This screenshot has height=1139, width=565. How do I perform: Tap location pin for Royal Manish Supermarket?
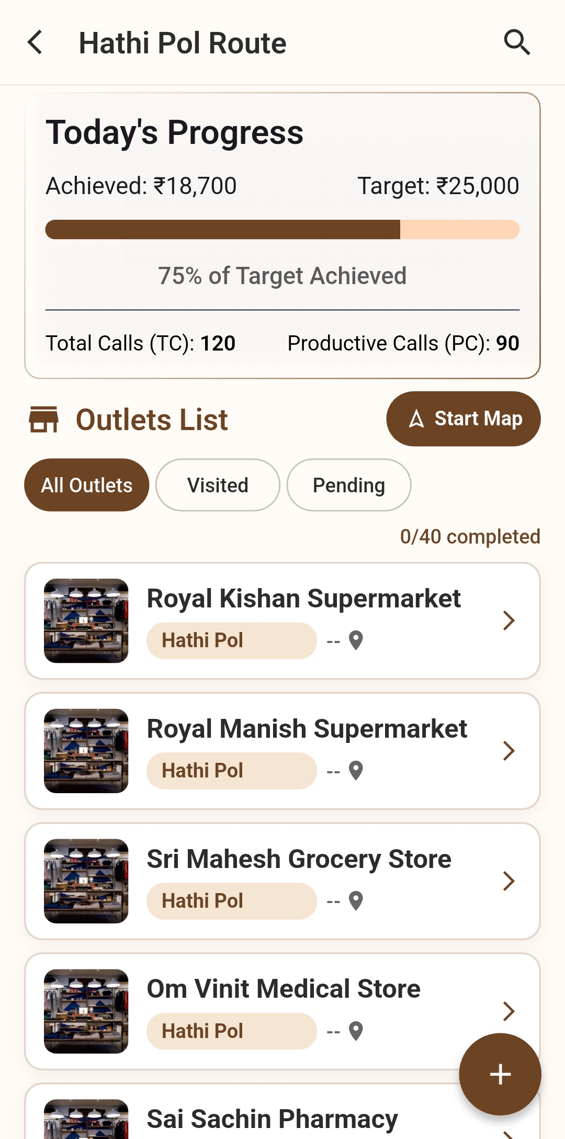pos(356,771)
